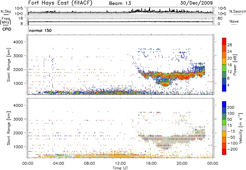Pick the gray segment of velocity colorbar
Viewport: 246px width, 170px height.
[224, 128]
